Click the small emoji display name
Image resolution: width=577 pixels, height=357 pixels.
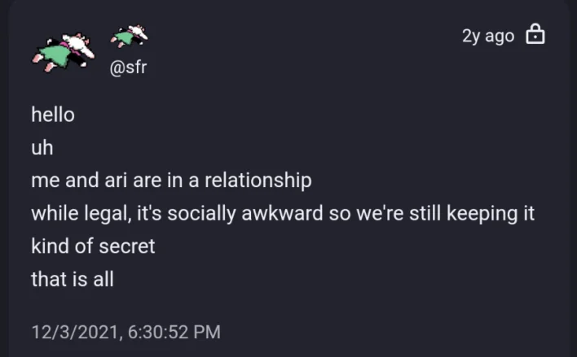point(129,36)
